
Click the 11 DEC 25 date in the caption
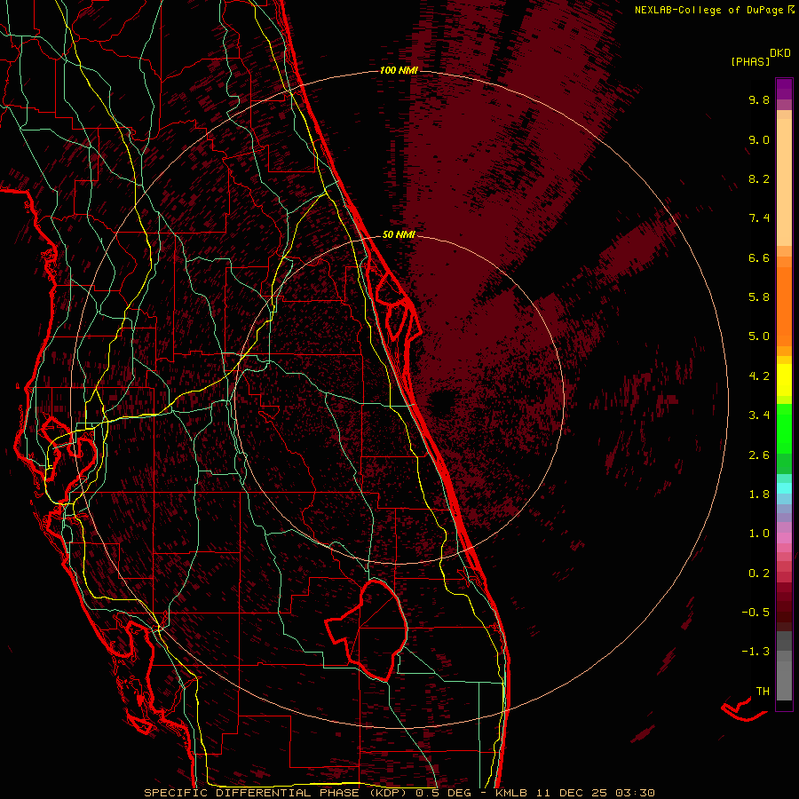(x=573, y=793)
